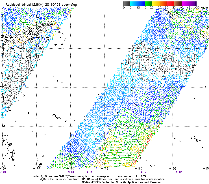The width and height of the screenshot is (209, 184).
Task: Click the 6:16 pass time label
Action: (90, 172)
